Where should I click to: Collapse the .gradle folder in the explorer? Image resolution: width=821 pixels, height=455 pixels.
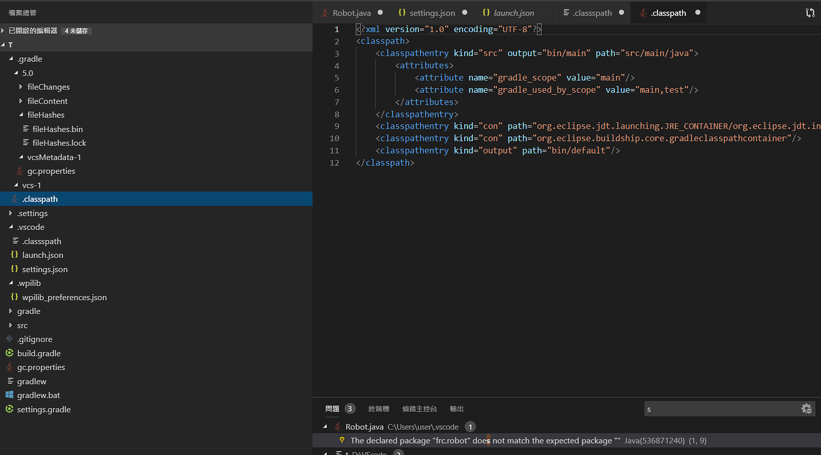(x=11, y=58)
